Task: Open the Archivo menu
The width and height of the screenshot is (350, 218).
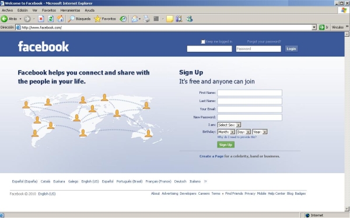Action: click(x=8, y=10)
